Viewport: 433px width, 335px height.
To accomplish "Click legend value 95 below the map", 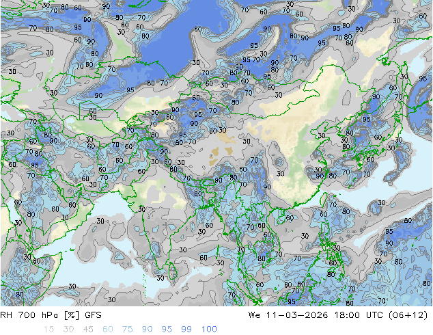I will pyautogui.click(x=167, y=330).
